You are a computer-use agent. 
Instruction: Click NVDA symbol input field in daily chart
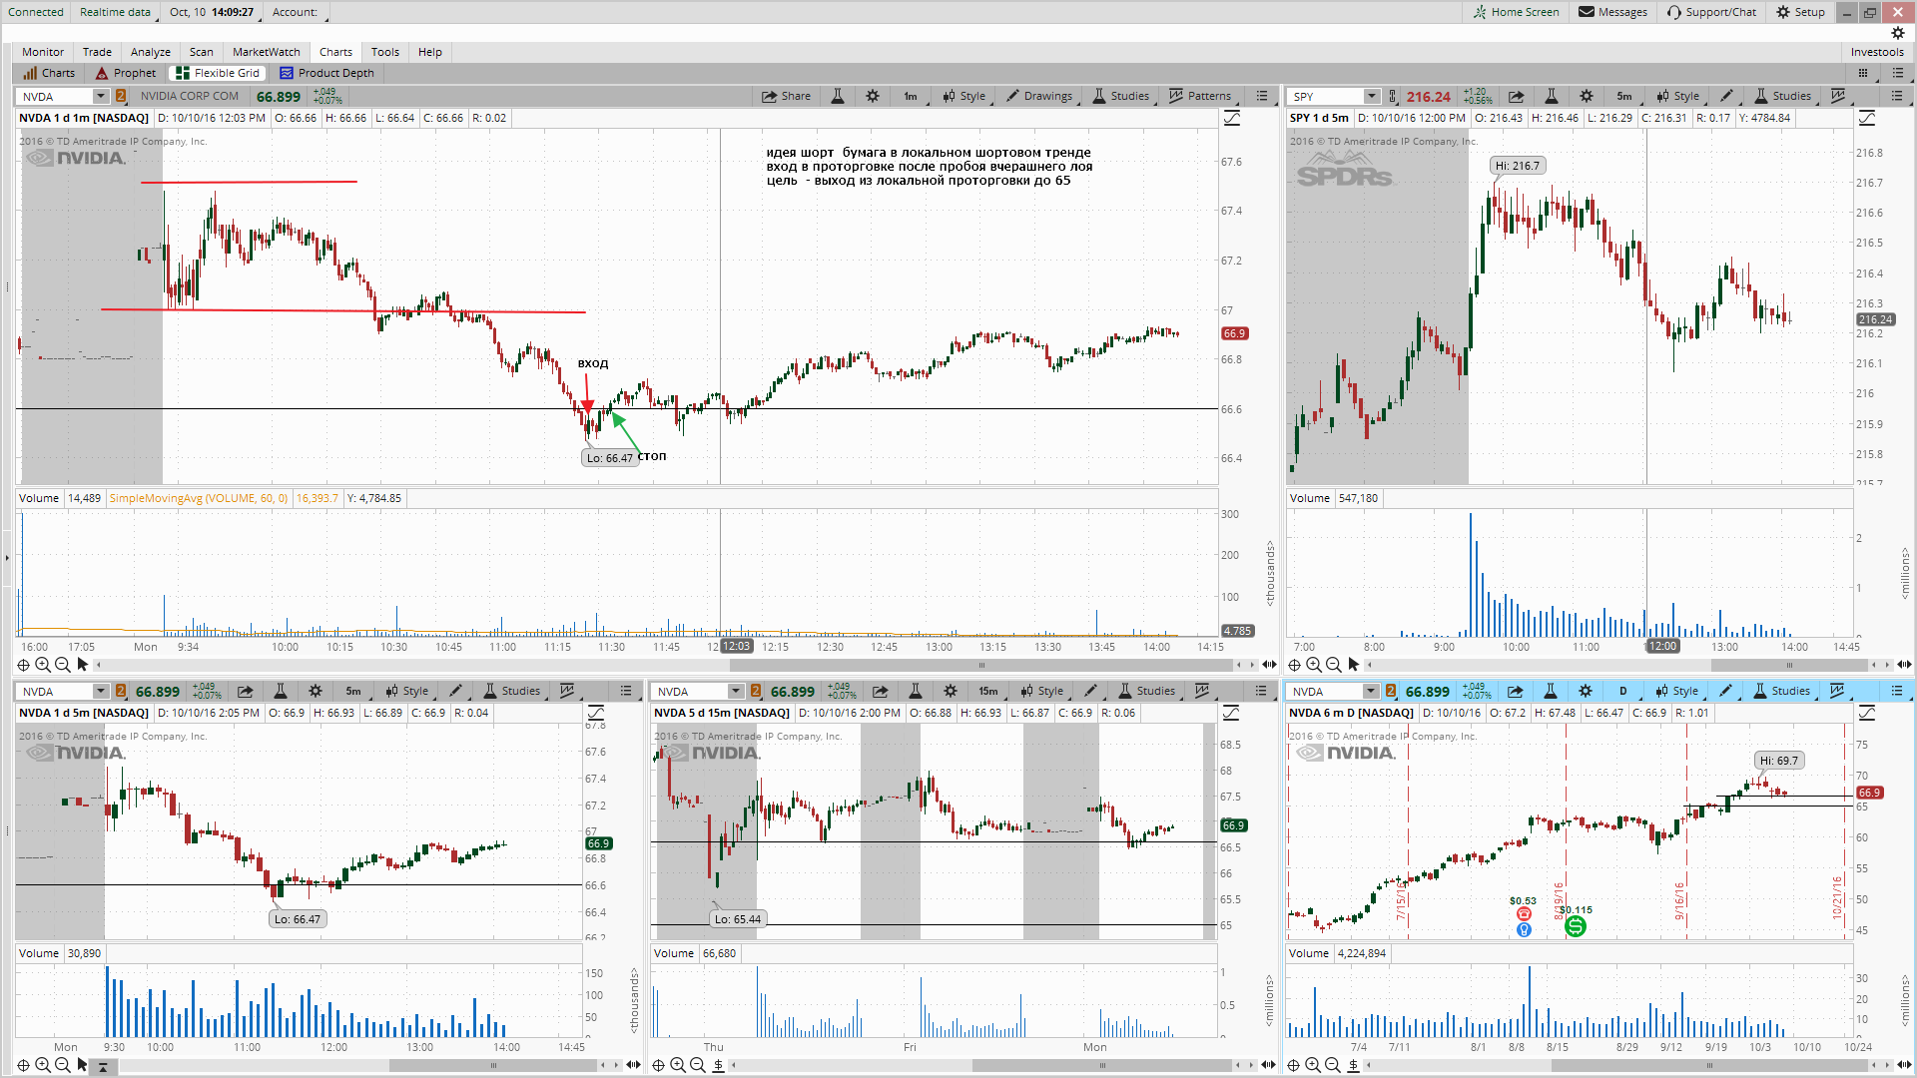click(1324, 692)
